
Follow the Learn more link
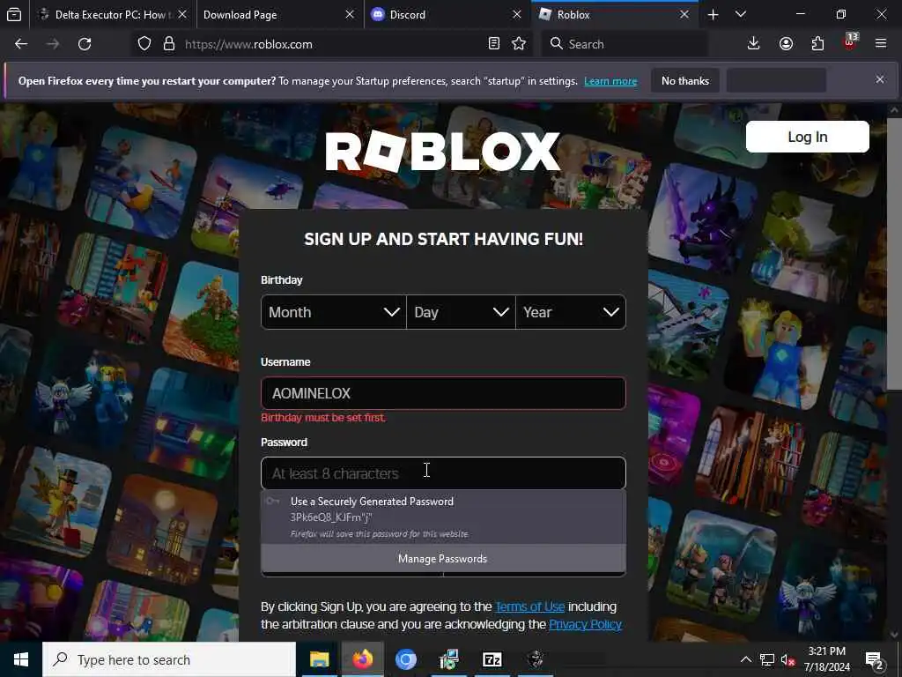point(610,81)
